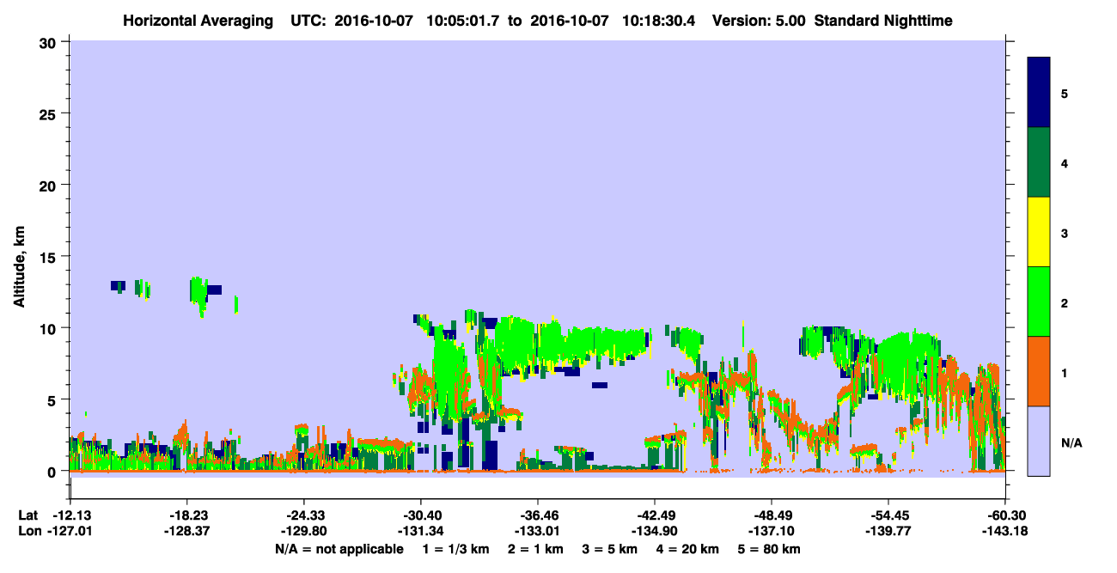This screenshot has width=1117, height=573.
Task: Click longitude value -131.34
Action: coord(421,532)
